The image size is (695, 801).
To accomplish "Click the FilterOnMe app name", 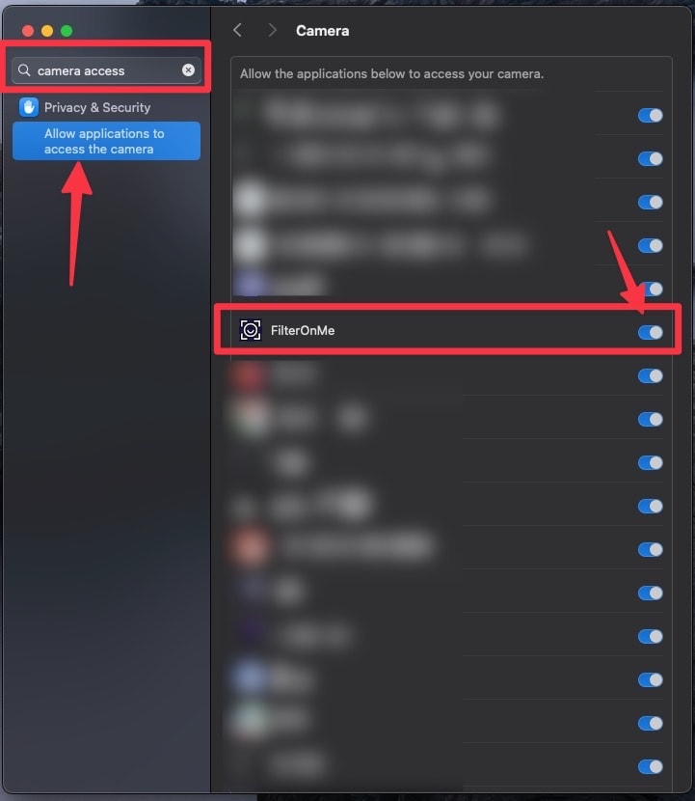I will (x=303, y=330).
